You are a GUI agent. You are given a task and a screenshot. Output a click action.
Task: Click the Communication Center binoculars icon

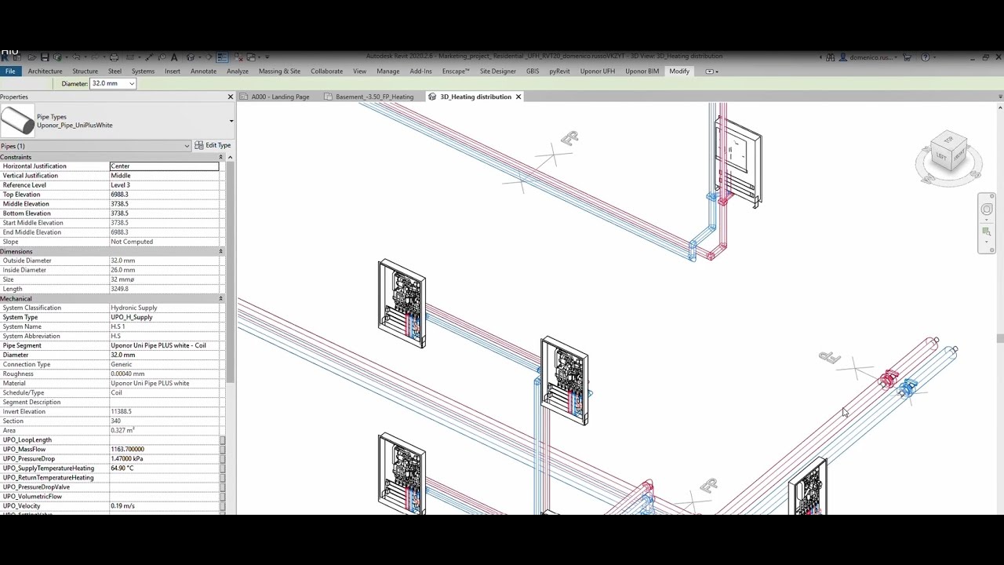tap(830, 57)
